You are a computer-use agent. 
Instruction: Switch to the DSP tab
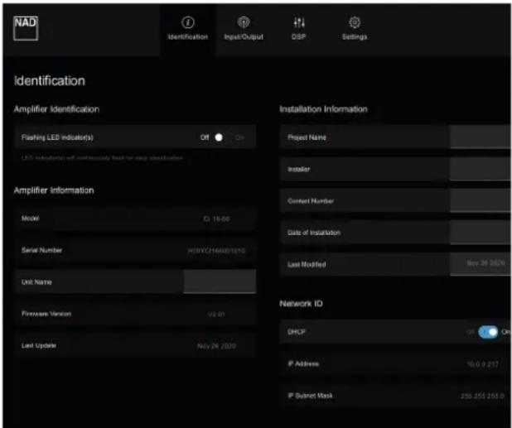[x=299, y=30]
